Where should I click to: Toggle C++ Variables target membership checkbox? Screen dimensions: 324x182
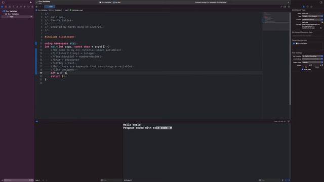point(294,43)
